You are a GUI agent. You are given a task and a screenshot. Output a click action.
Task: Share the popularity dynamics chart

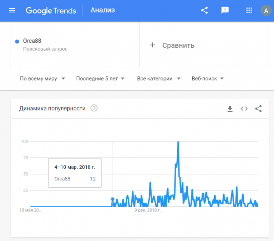point(258,109)
